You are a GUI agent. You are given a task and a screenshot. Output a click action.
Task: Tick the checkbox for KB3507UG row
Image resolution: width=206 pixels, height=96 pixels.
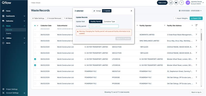click(35, 71)
